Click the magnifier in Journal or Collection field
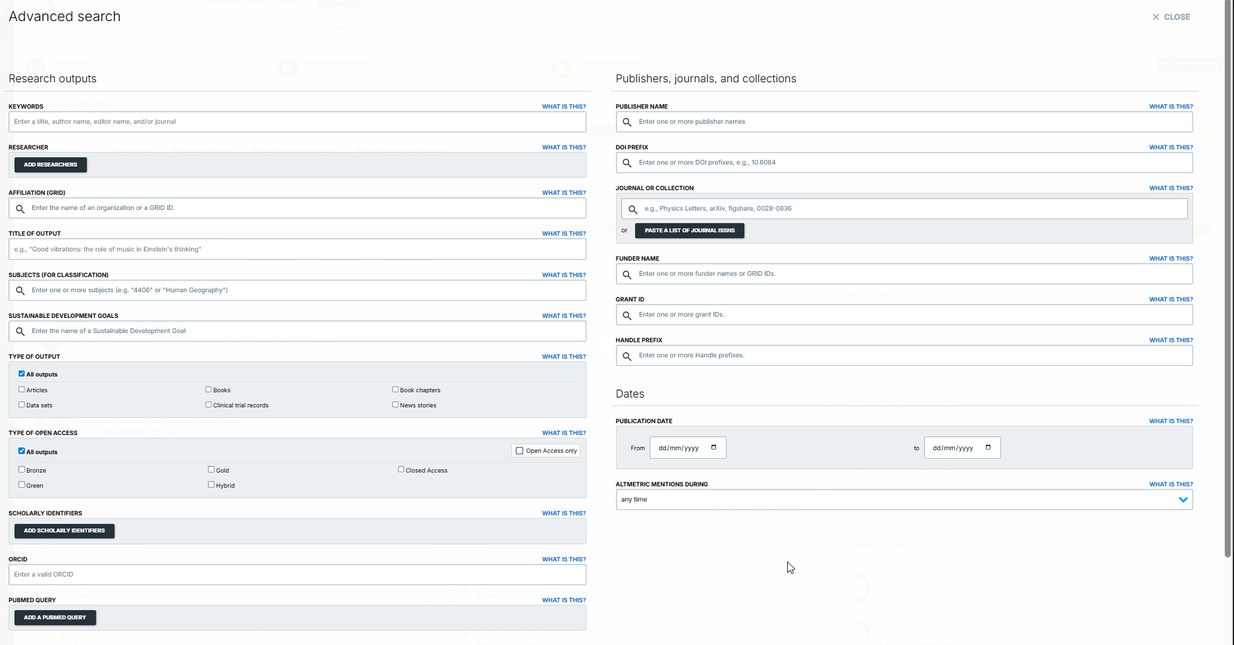 [x=632, y=209]
